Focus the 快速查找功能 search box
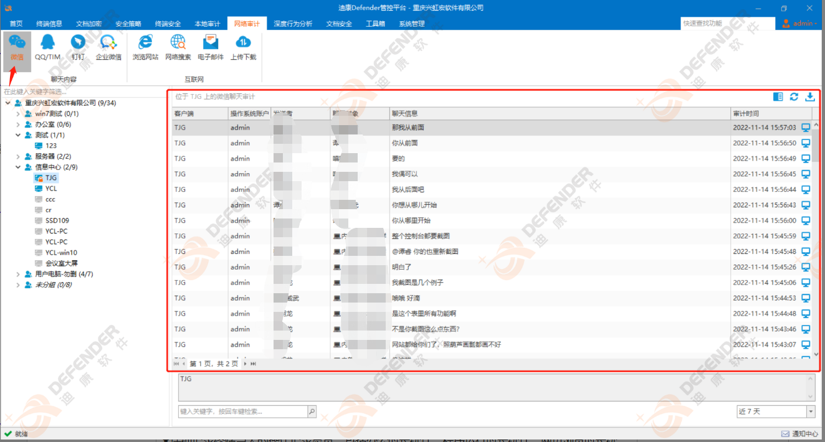825x442 pixels. point(727,23)
